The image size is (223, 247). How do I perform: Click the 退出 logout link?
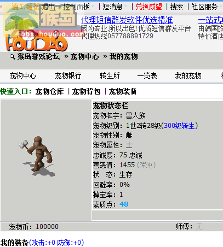48,7
